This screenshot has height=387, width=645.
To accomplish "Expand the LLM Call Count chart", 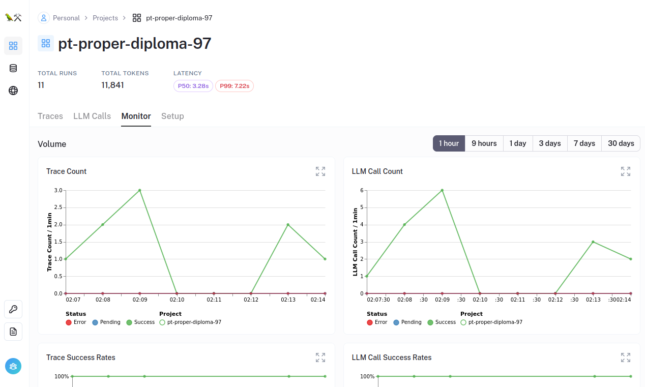I will (x=626, y=171).
